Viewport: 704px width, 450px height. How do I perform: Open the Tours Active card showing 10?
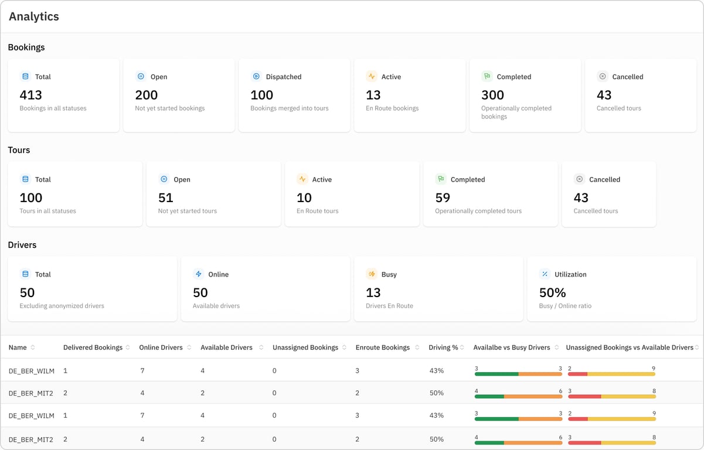(x=352, y=194)
